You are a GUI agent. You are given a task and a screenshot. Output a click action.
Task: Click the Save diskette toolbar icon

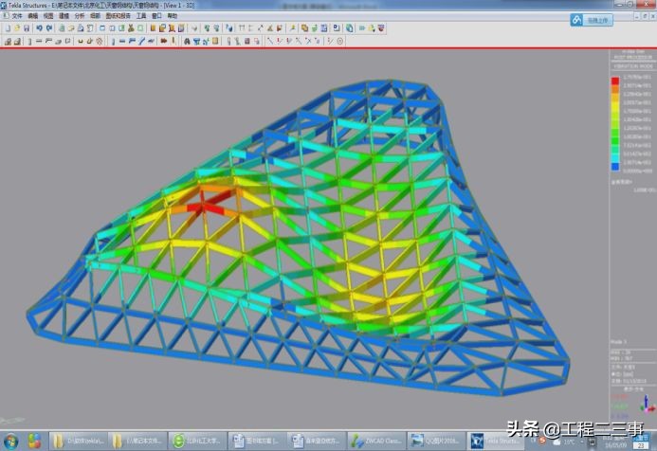coord(28,28)
